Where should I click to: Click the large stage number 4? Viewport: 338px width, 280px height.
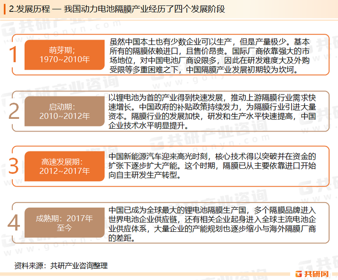pyautogui.click(x=14, y=223)
